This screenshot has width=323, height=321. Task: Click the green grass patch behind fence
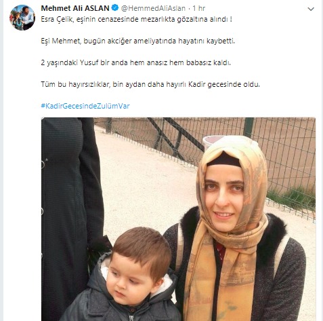[x=293, y=198]
